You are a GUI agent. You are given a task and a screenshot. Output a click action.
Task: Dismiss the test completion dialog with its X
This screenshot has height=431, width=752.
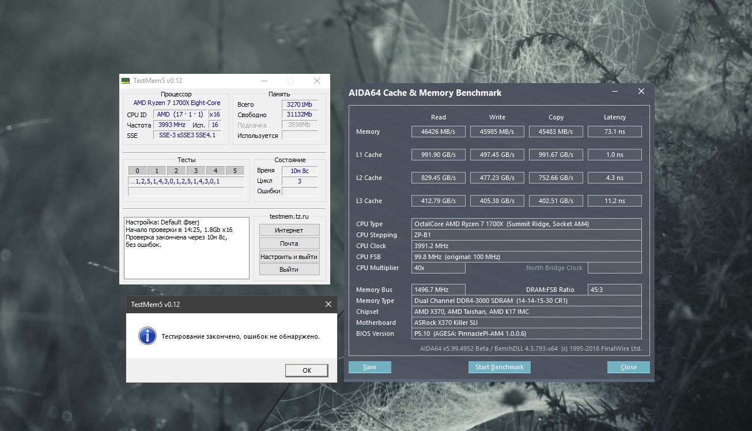[x=328, y=304]
